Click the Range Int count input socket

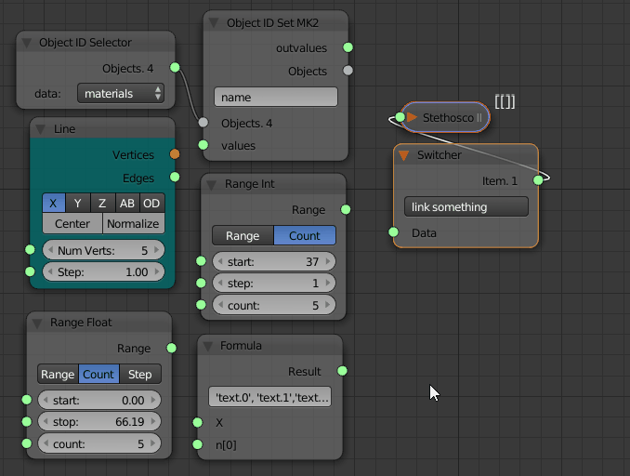(202, 305)
